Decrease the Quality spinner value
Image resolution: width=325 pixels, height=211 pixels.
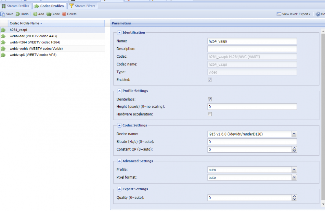pyautogui.click(x=294, y=199)
